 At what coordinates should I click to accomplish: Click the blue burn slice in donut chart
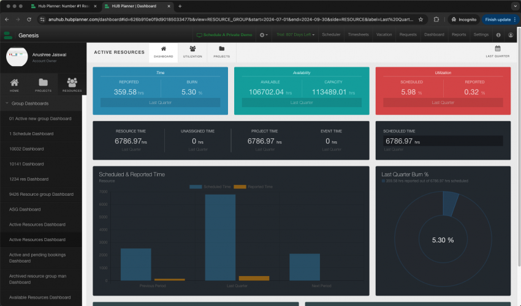coord(451,203)
